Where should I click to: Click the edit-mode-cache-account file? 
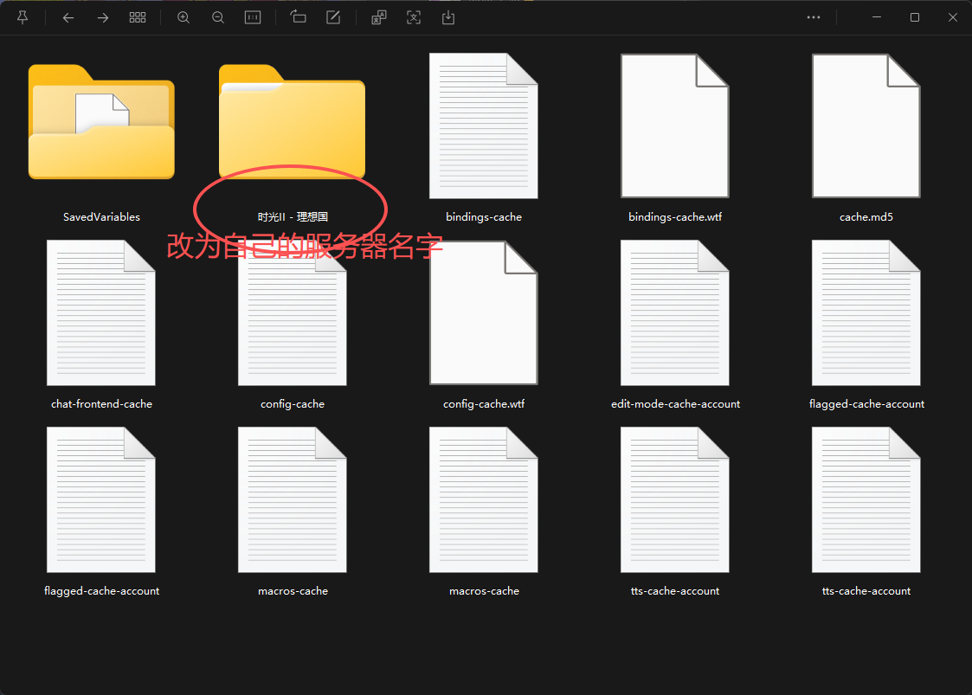click(675, 313)
